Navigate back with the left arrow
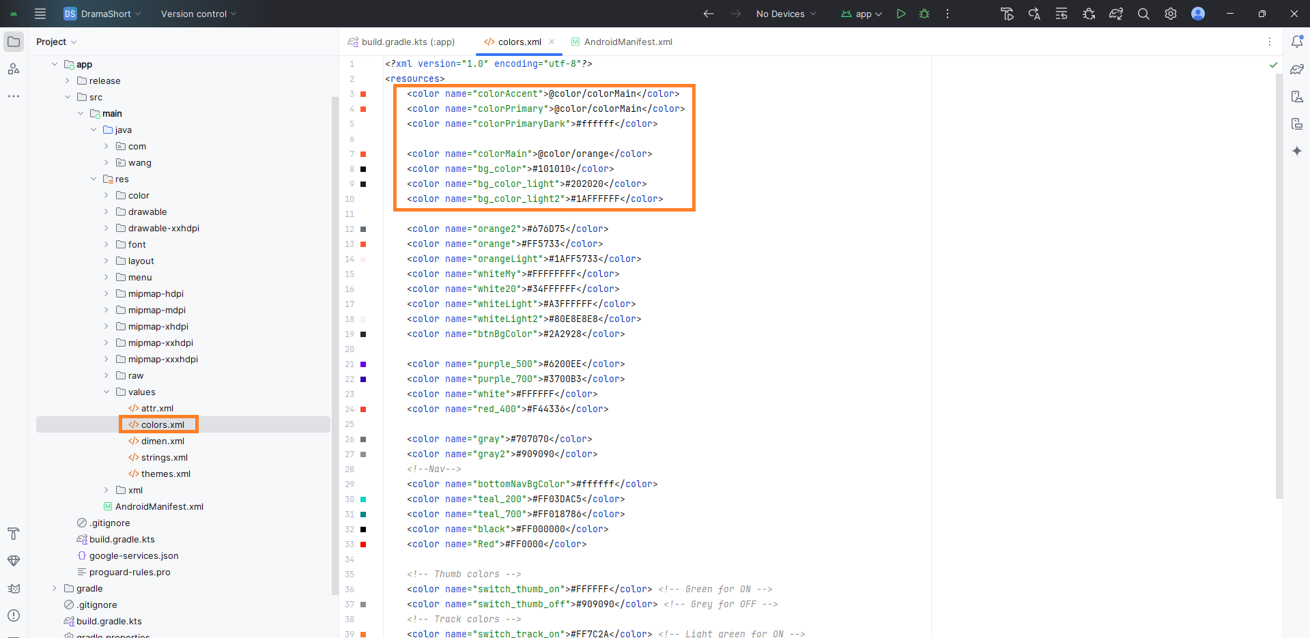The height and width of the screenshot is (638, 1310). click(709, 14)
